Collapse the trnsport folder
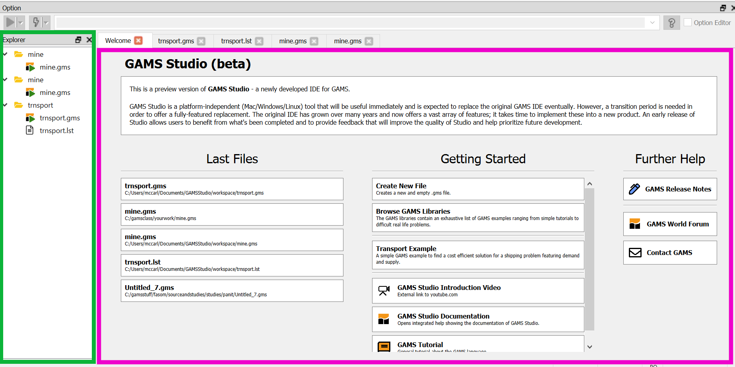Screen dimensions: 735x367 pos(6,105)
